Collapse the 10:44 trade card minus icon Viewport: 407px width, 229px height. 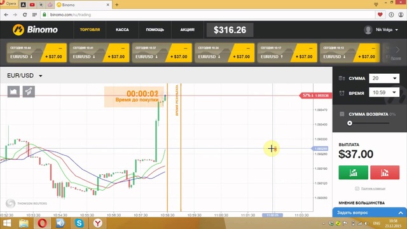click(60, 48)
